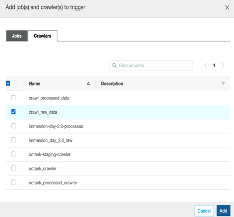Image resolution: width=234 pixels, height=217 pixels.
Task: Select page number 1
Action: point(214,65)
